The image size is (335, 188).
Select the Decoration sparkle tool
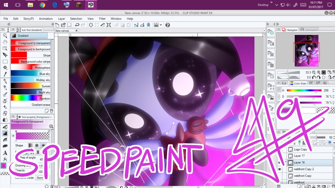5,107
